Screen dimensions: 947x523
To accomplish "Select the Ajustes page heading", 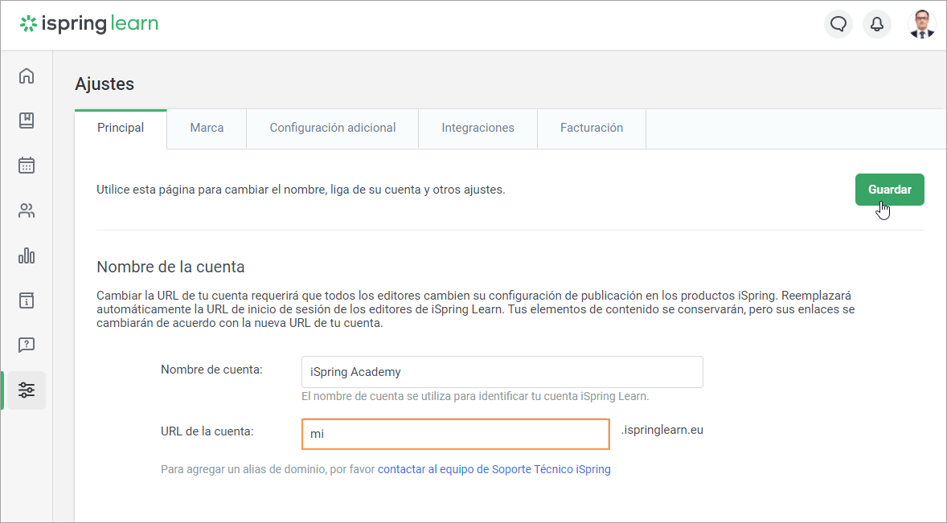I will click(105, 84).
